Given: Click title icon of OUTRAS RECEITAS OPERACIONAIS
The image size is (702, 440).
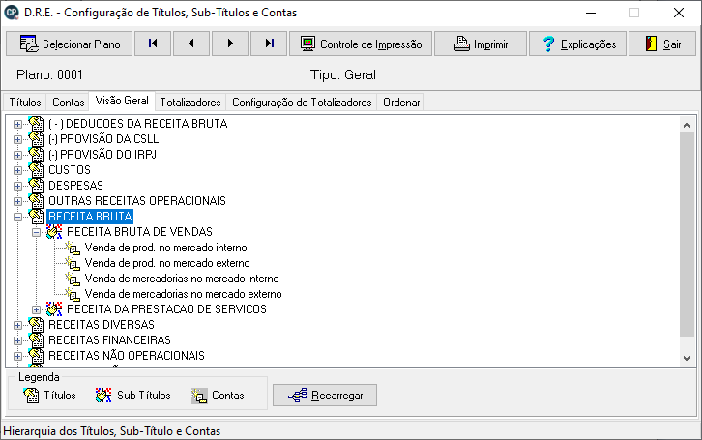Looking at the screenshot, I should pos(36,201).
